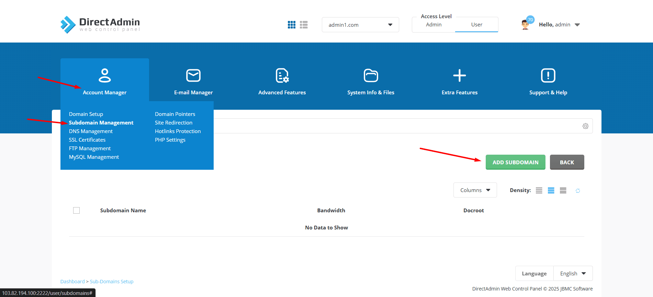Open Support & Help exclamation icon
This screenshot has width=653, height=297.
coord(548,75)
